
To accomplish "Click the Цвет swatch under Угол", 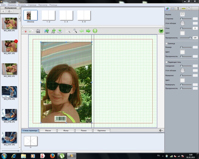I will click(x=182, y=33).
